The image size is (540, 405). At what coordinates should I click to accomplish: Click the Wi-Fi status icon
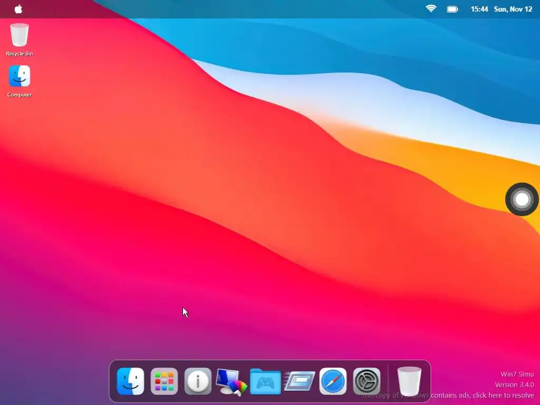431,8
